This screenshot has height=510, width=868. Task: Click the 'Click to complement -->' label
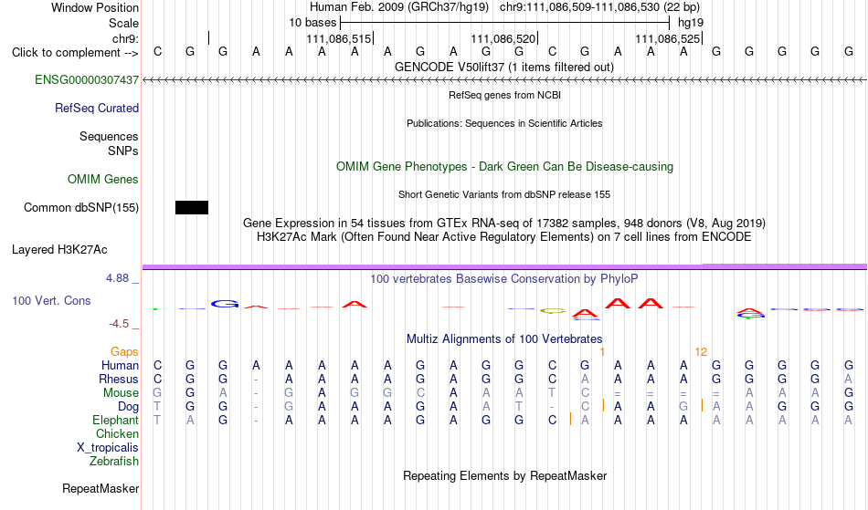coord(75,53)
